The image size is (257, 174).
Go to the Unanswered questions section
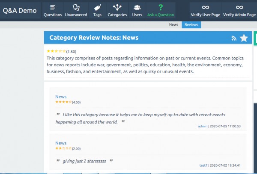coord(76,10)
